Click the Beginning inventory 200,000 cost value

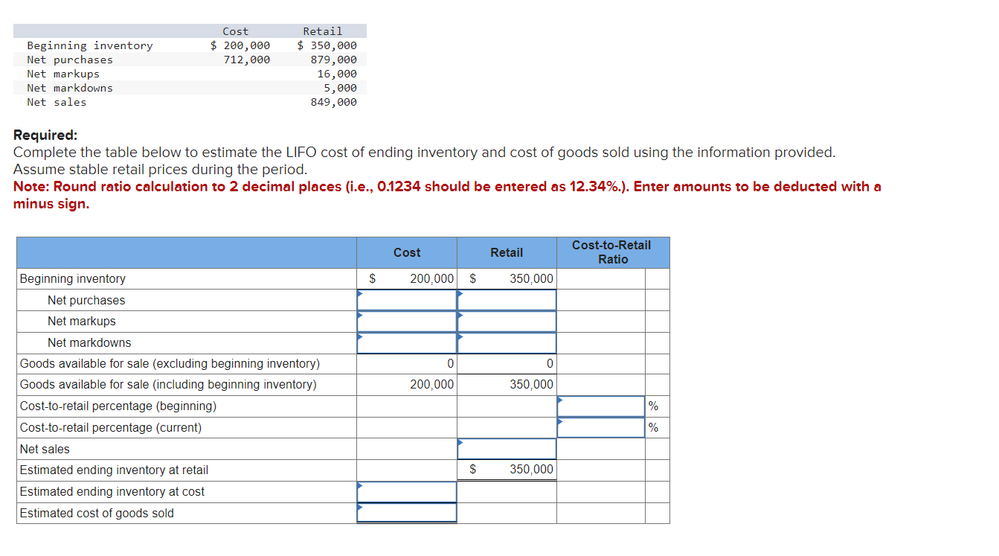tap(430, 278)
